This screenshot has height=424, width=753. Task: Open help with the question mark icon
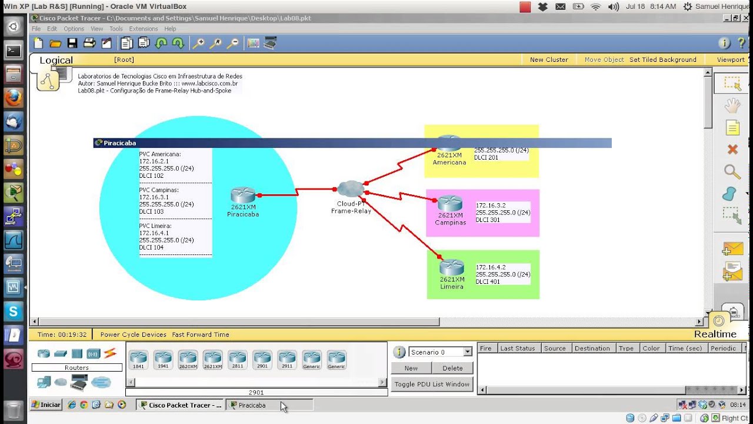coord(741,43)
